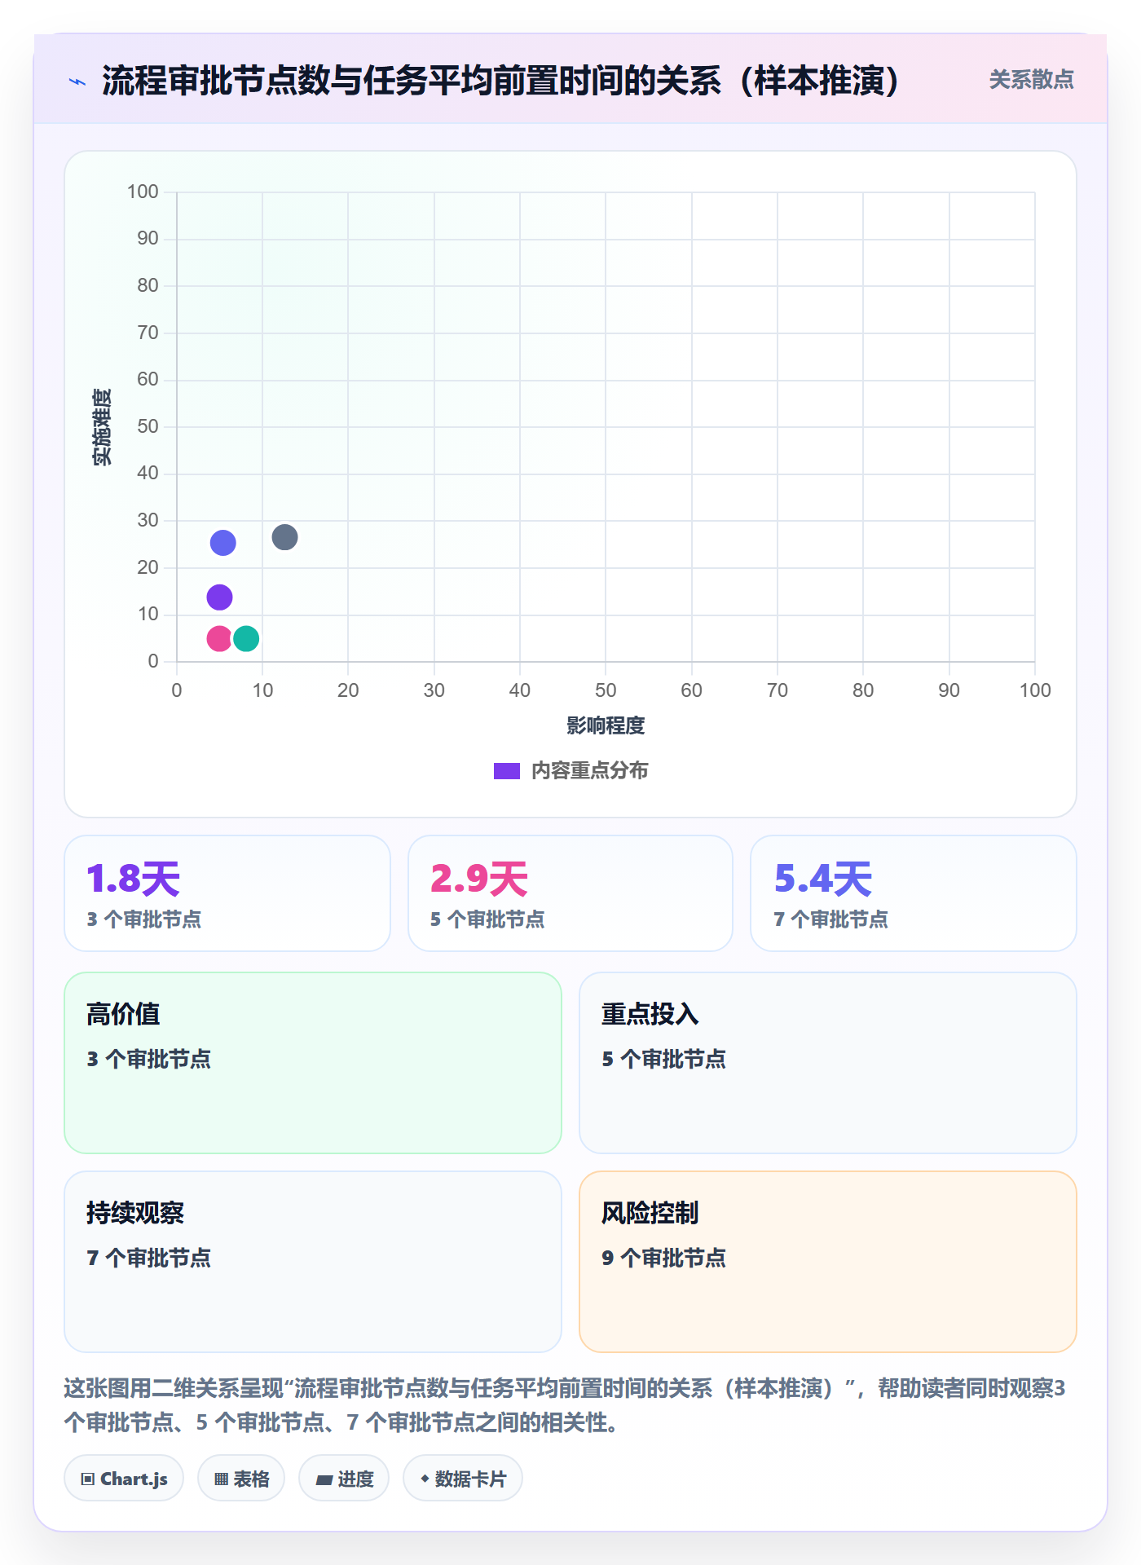The image size is (1141, 1565).
Task: Click the 9 个审批节点 text in 风险控制
Action: click(x=663, y=1258)
